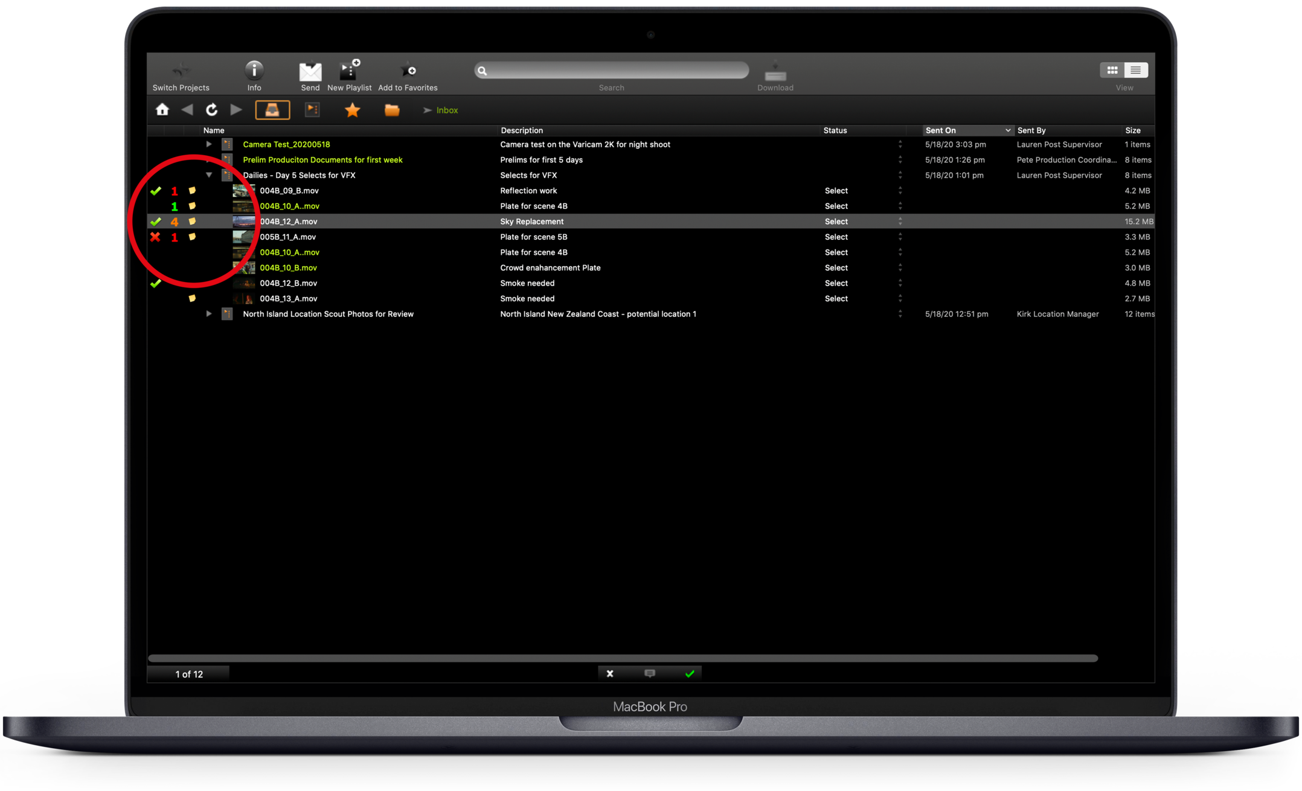
Task: Open the Info panel
Action: point(254,71)
